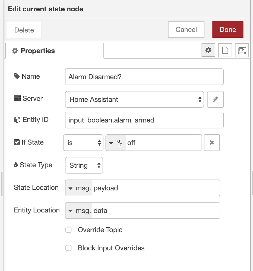Clear the If State condition with the X button
This screenshot has height=271, width=253.
(212, 143)
